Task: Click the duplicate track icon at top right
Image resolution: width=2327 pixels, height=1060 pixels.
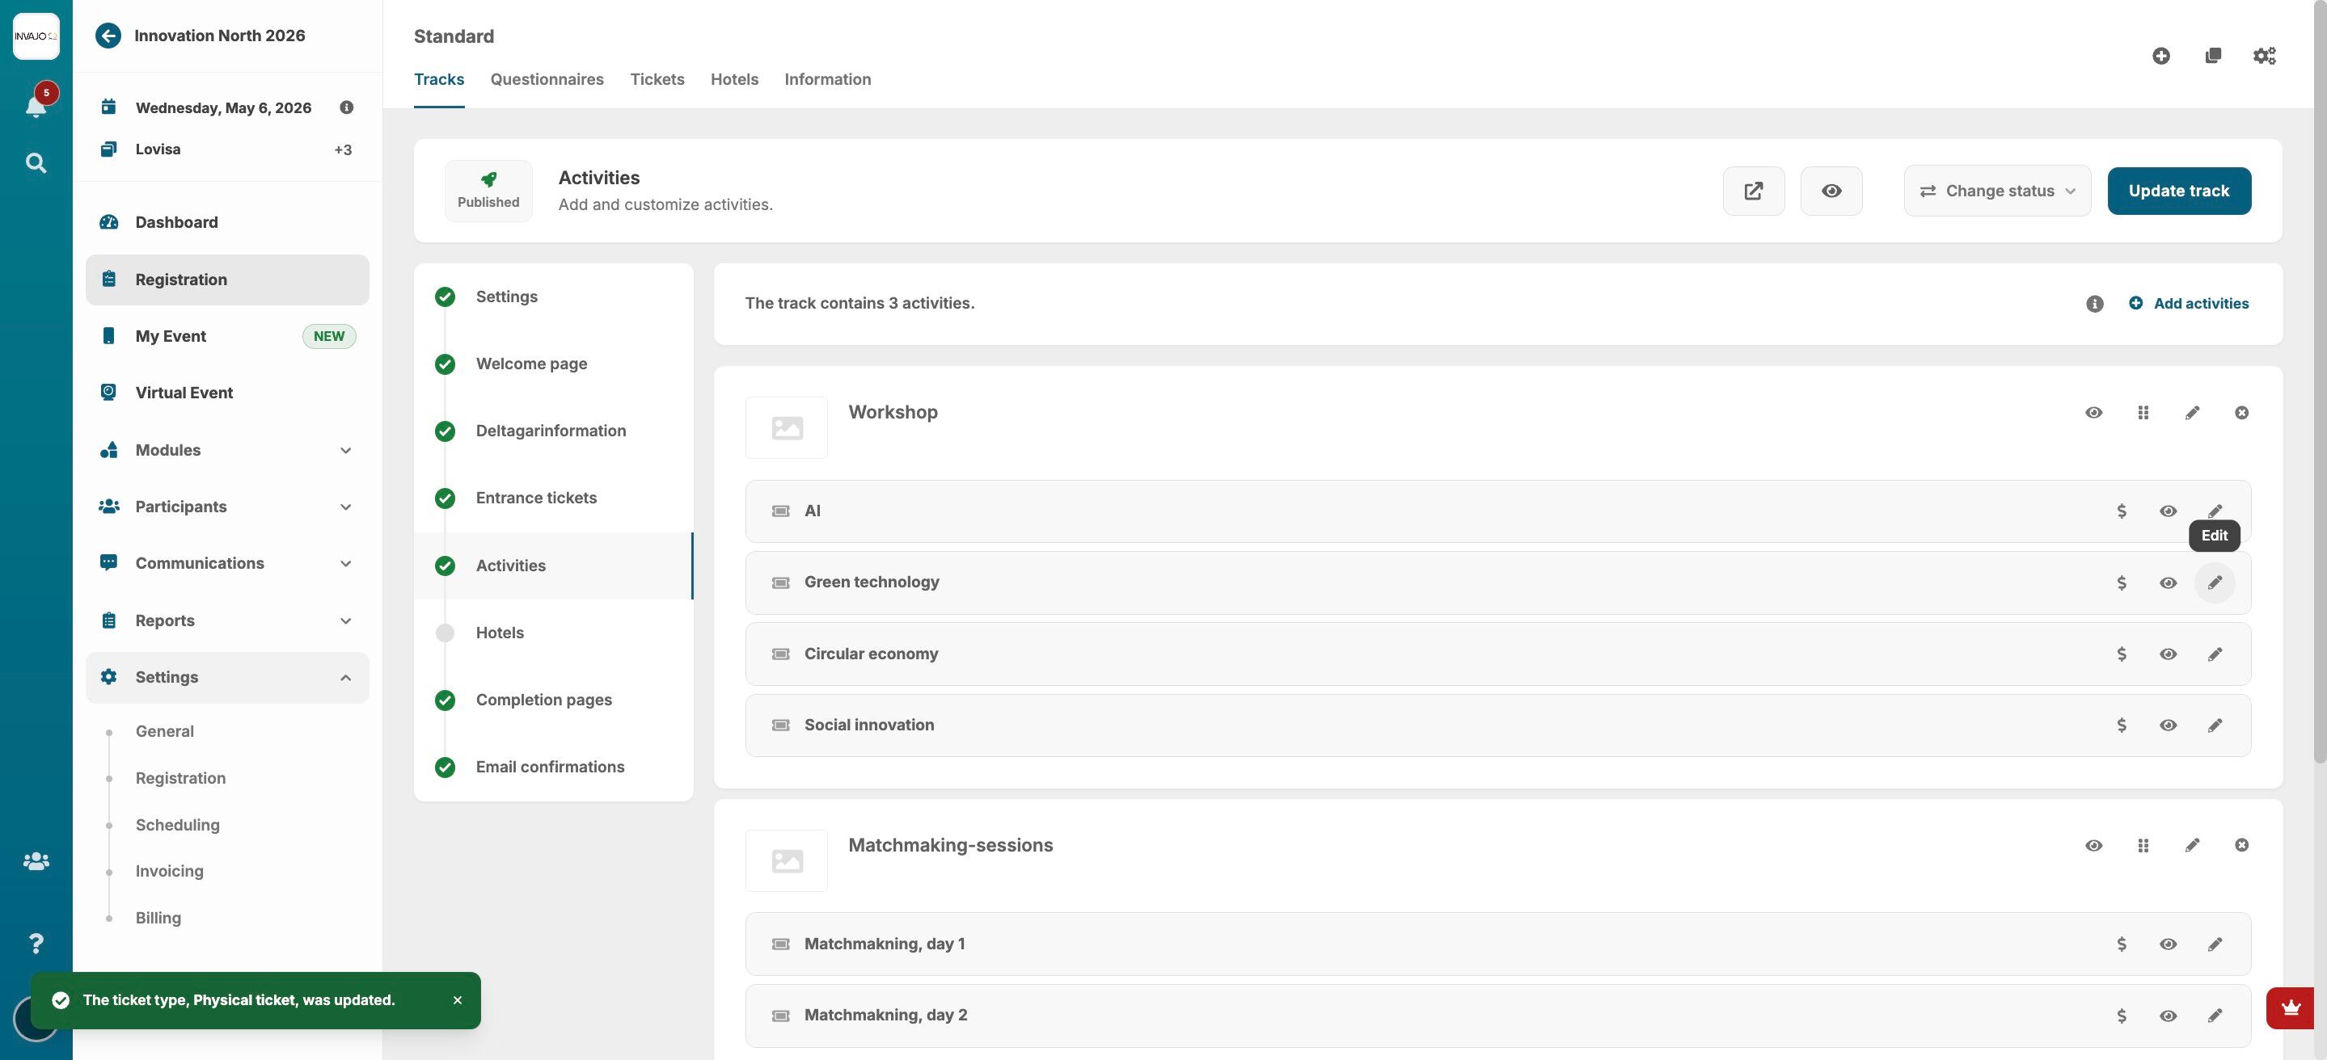Action: pos(2212,56)
